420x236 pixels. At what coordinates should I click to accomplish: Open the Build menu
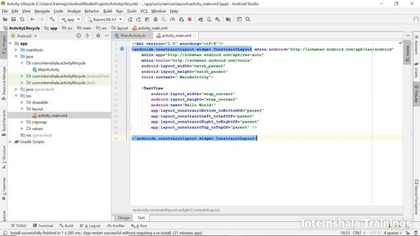click(x=108, y=11)
